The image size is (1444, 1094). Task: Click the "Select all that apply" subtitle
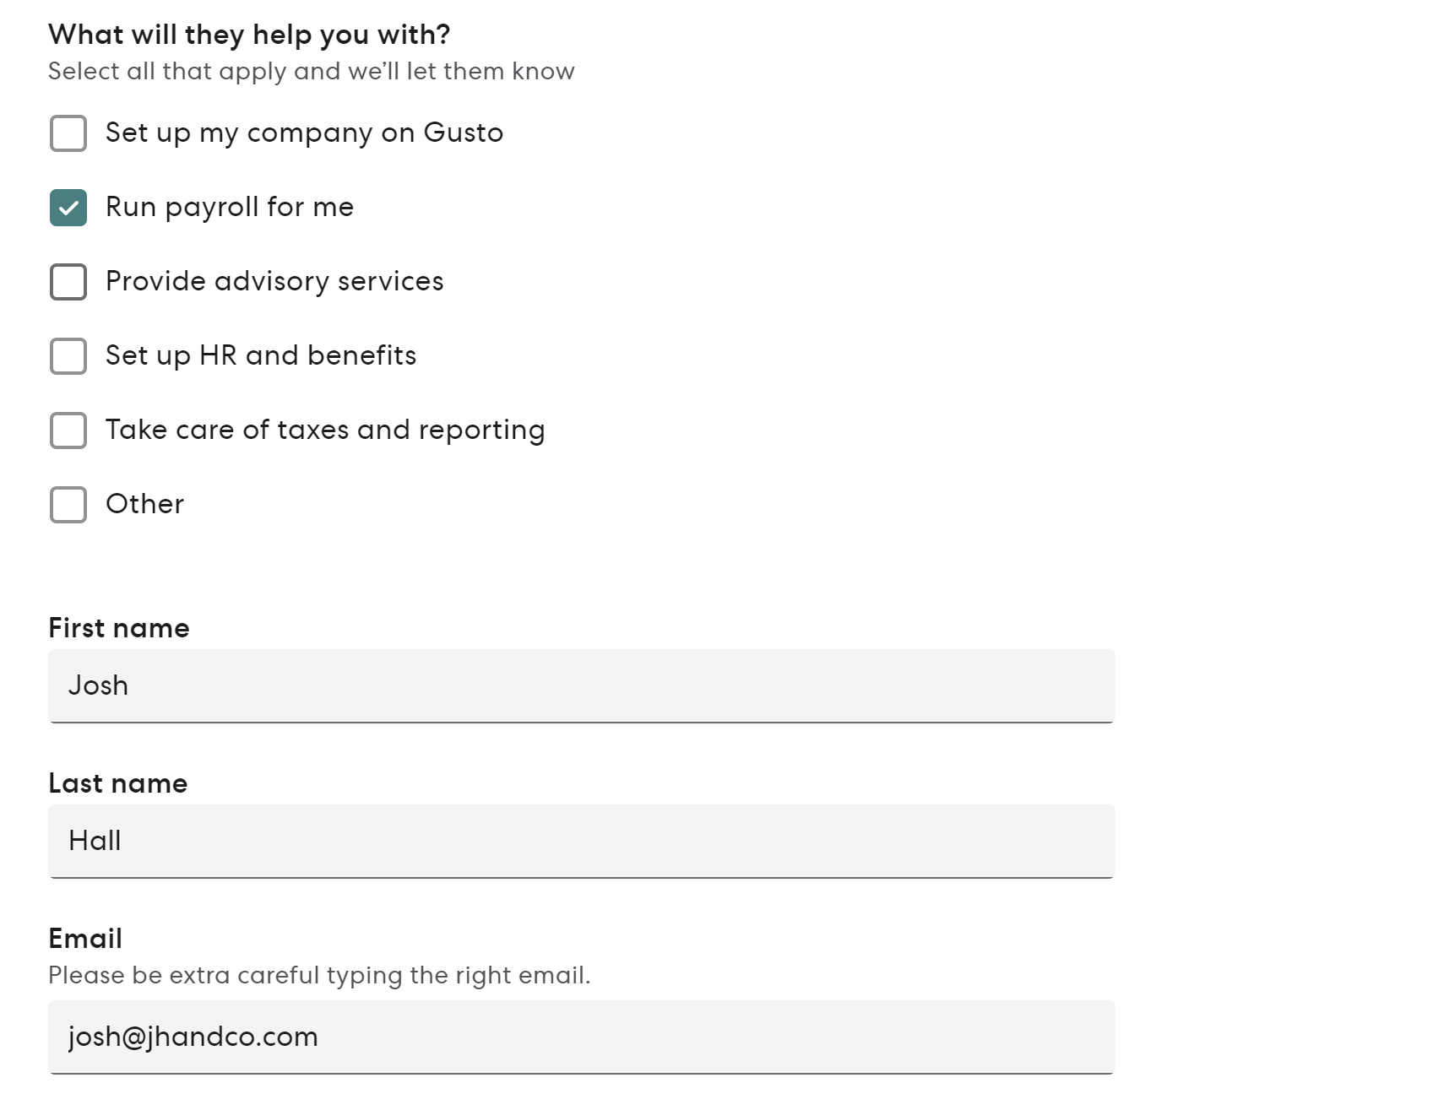pos(311,72)
